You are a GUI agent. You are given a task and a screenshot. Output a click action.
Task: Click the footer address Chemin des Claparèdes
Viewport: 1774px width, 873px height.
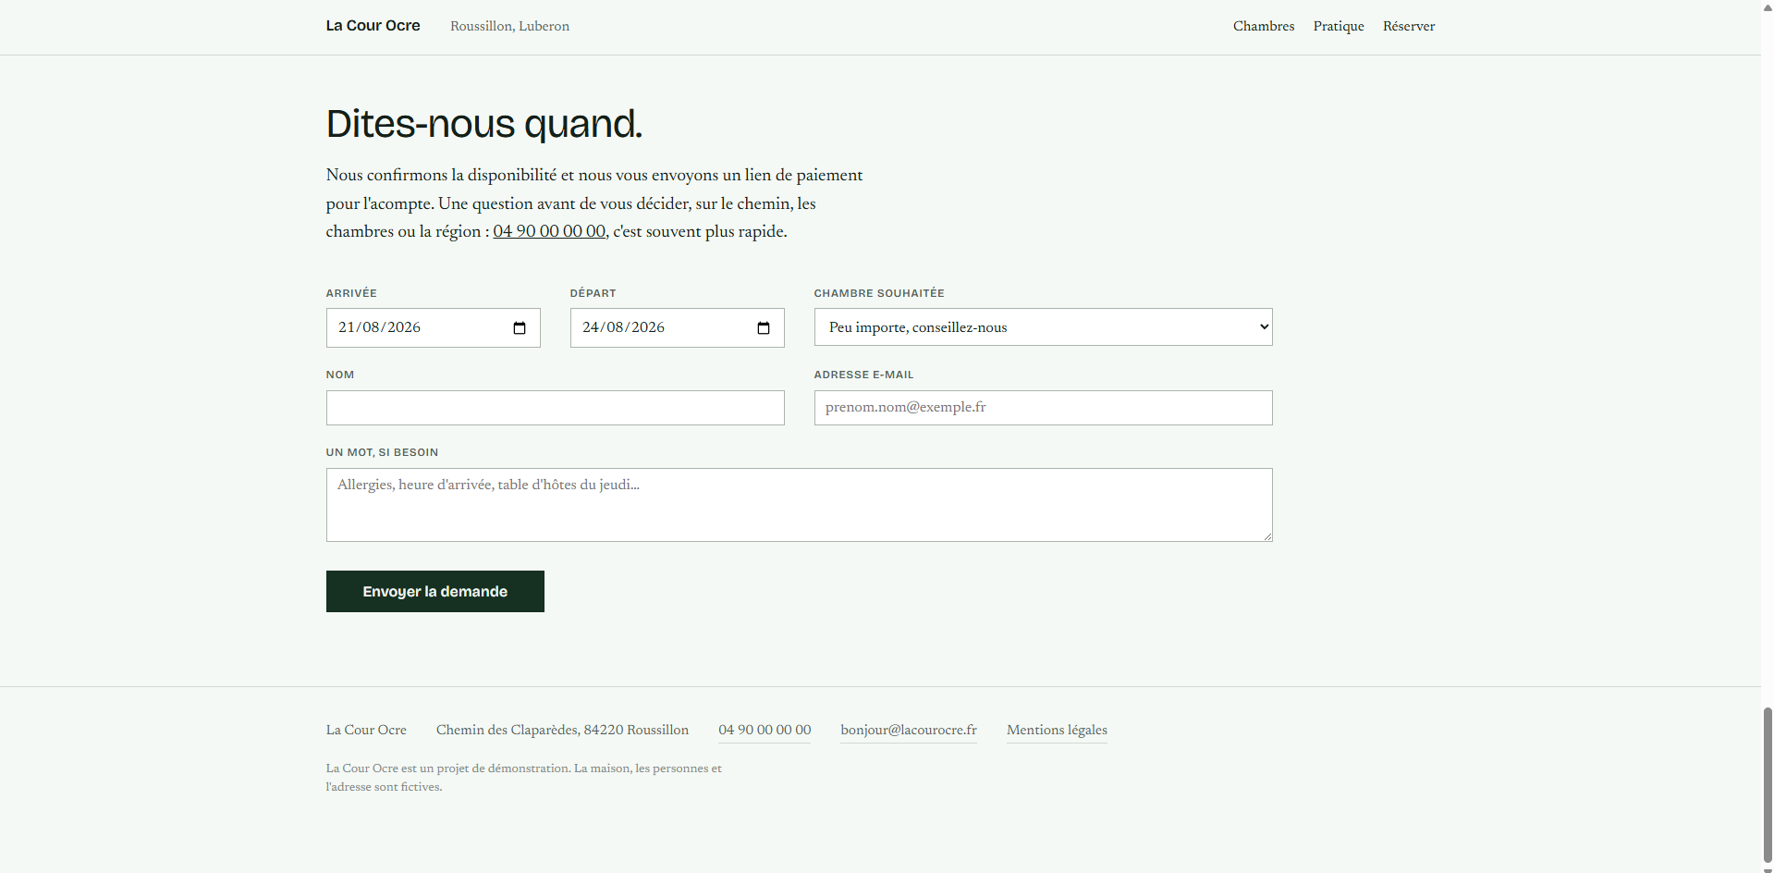562,730
